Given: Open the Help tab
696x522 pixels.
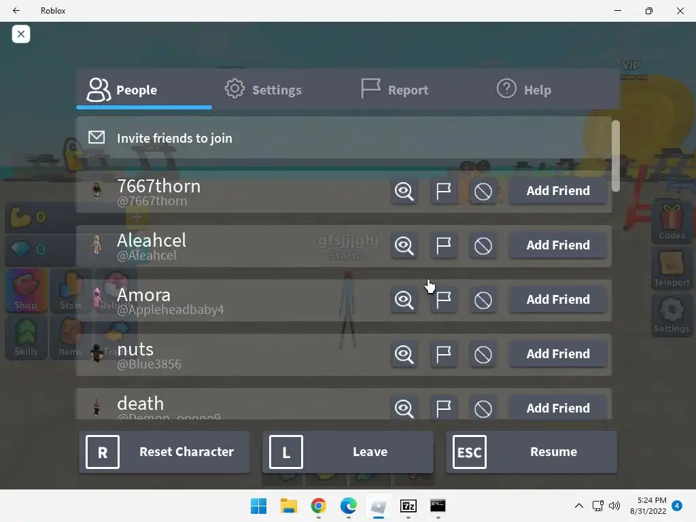Looking at the screenshot, I should tap(524, 90).
